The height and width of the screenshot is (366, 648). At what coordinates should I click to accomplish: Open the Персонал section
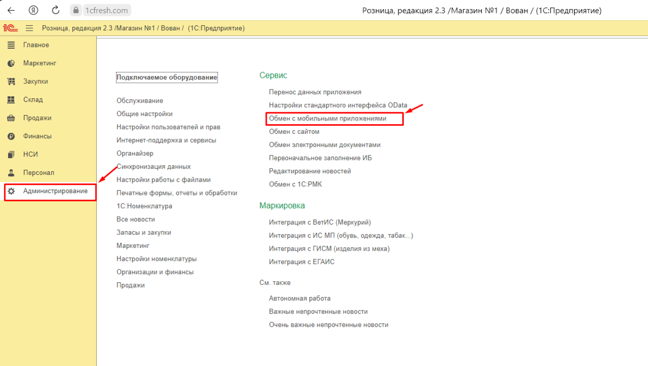click(x=38, y=173)
